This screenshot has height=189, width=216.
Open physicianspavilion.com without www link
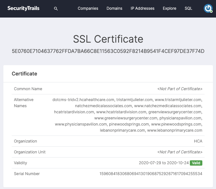pyautogui.click(x=180, y=118)
